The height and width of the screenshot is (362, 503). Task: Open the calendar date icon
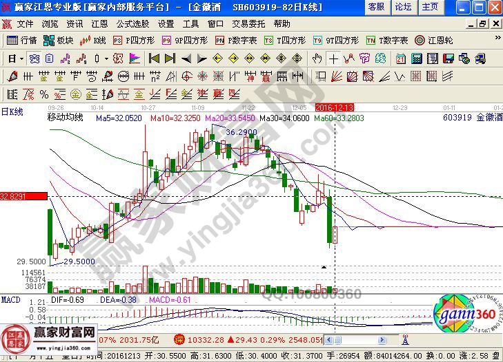[x=400, y=58]
